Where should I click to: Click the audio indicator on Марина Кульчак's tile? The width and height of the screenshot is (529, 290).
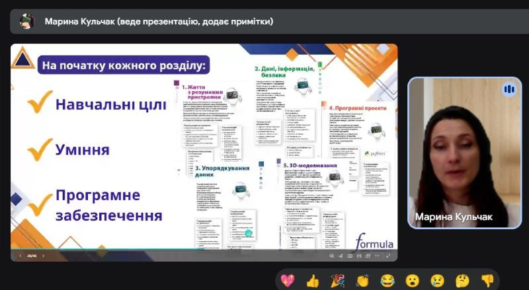click(509, 89)
